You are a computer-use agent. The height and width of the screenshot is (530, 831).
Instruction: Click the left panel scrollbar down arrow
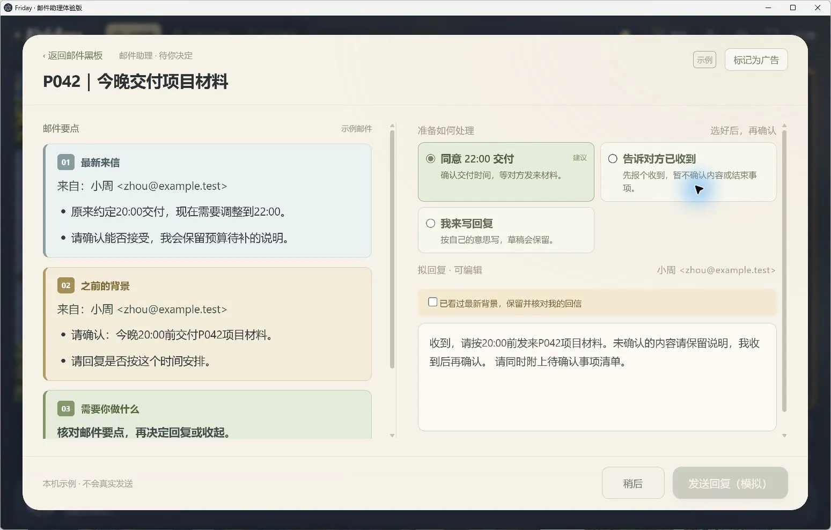point(392,436)
